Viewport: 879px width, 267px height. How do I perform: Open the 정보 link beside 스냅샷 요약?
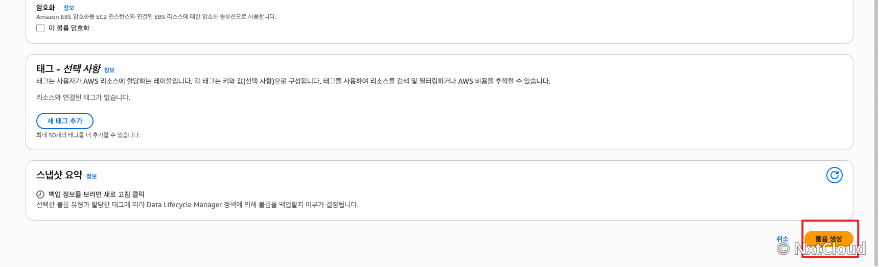click(91, 176)
